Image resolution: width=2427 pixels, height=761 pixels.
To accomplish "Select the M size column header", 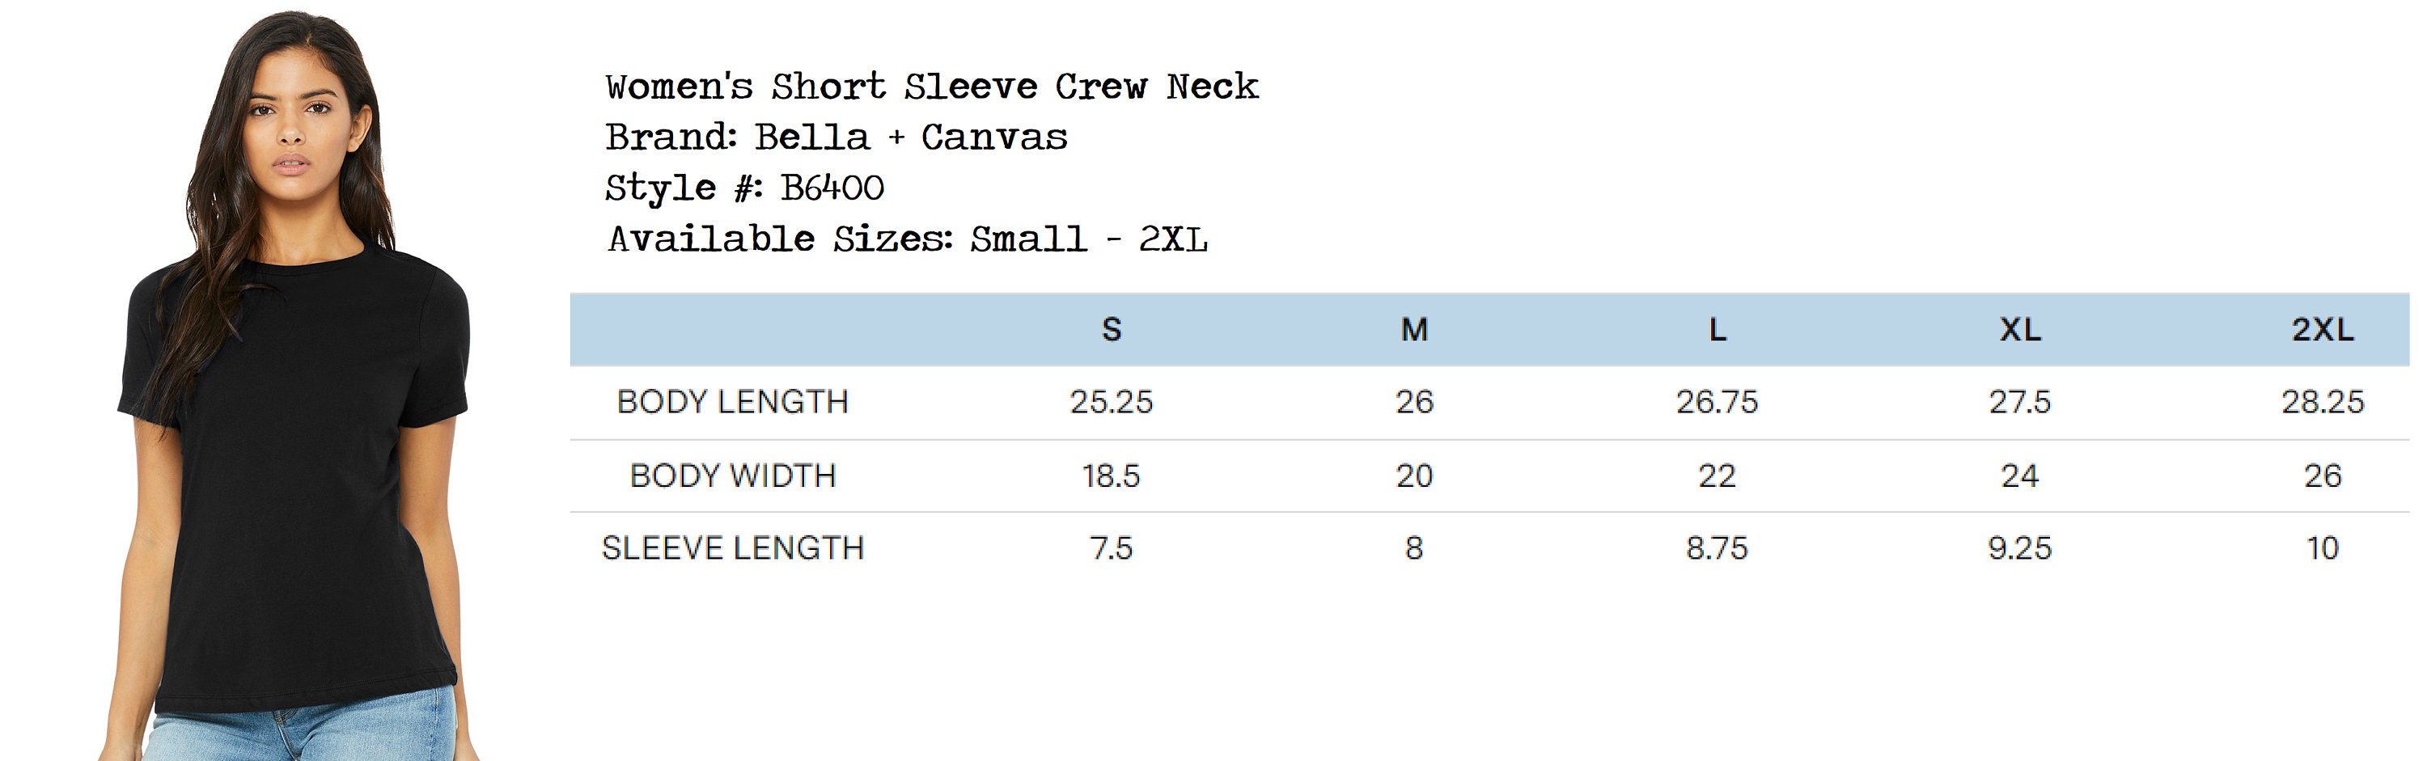I will point(1414,330).
